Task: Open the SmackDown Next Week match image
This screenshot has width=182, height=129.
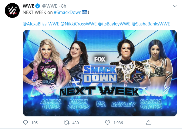Action: click(100, 73)
